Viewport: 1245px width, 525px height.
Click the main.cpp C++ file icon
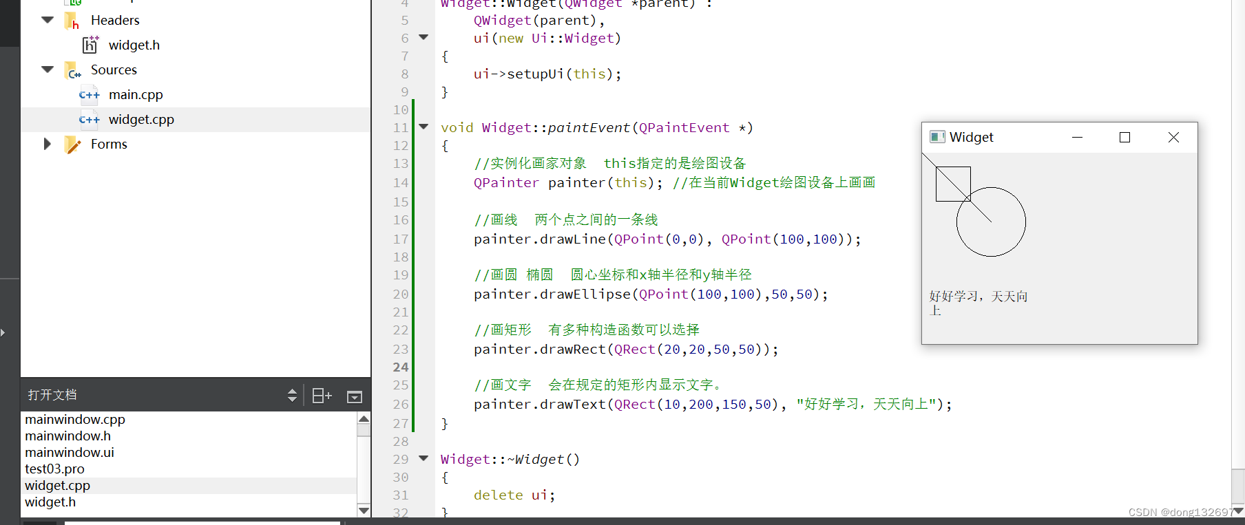coord(90,95)
